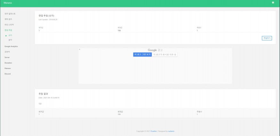Select the 제작 폰트 sidebar item
The height and width of the screenshot is (136, 280).
(9, 19)
